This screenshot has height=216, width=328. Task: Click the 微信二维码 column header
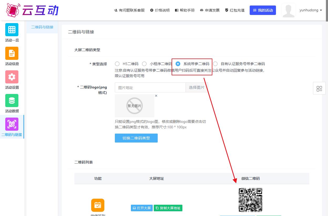pos(250,178)
